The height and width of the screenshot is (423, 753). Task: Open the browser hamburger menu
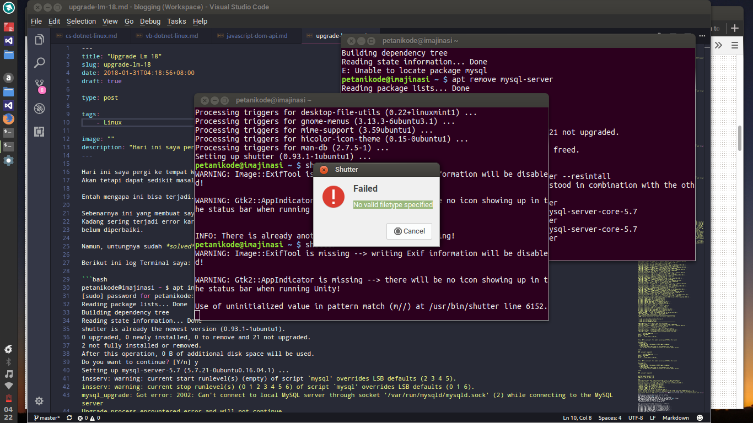pos(736,45)
